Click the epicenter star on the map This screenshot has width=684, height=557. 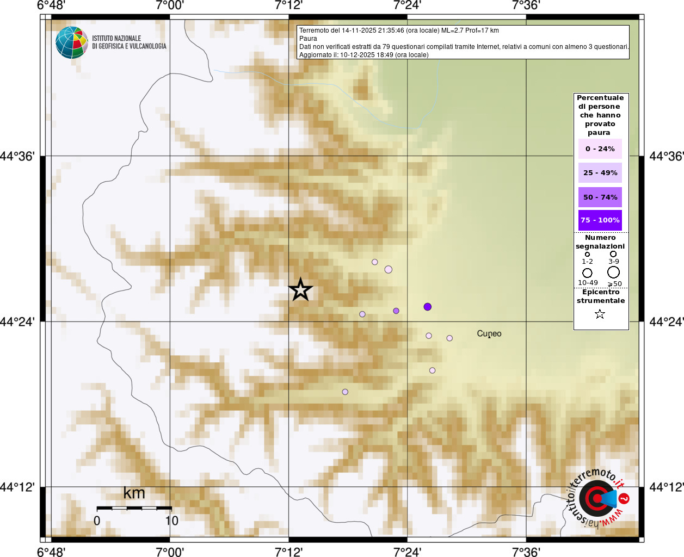300,289
